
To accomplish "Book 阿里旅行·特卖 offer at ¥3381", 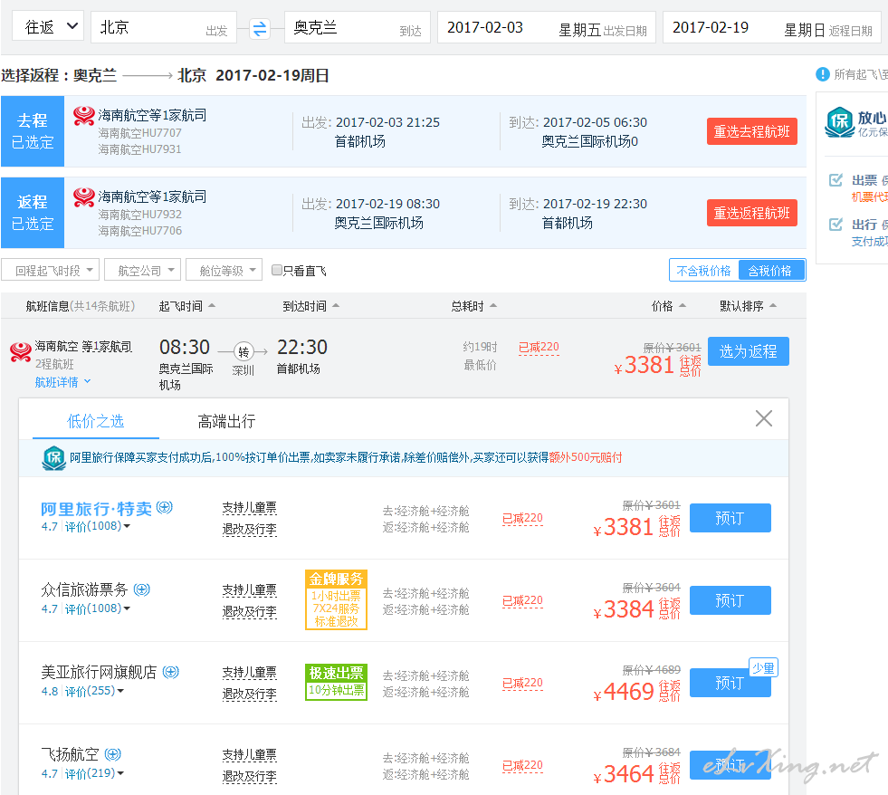I will [730, 518].
